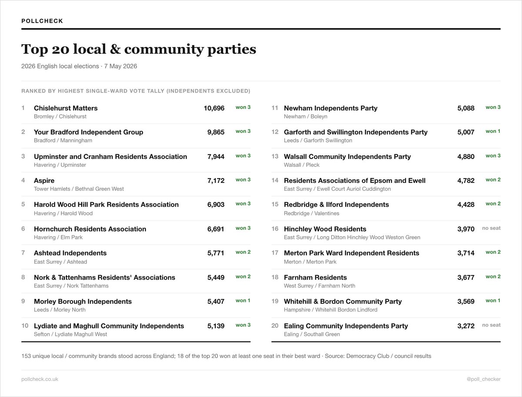Select 'won 2' beside Ashtead Independents
The height and width of the screenshot is (397, 522).
(243, 252)
